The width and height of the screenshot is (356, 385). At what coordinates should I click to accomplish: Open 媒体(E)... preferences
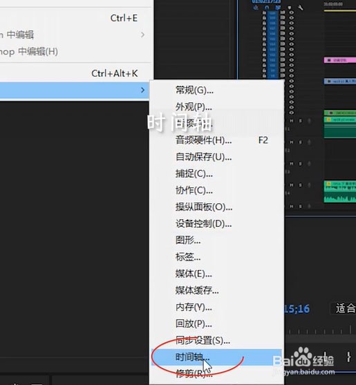(217, 274)
